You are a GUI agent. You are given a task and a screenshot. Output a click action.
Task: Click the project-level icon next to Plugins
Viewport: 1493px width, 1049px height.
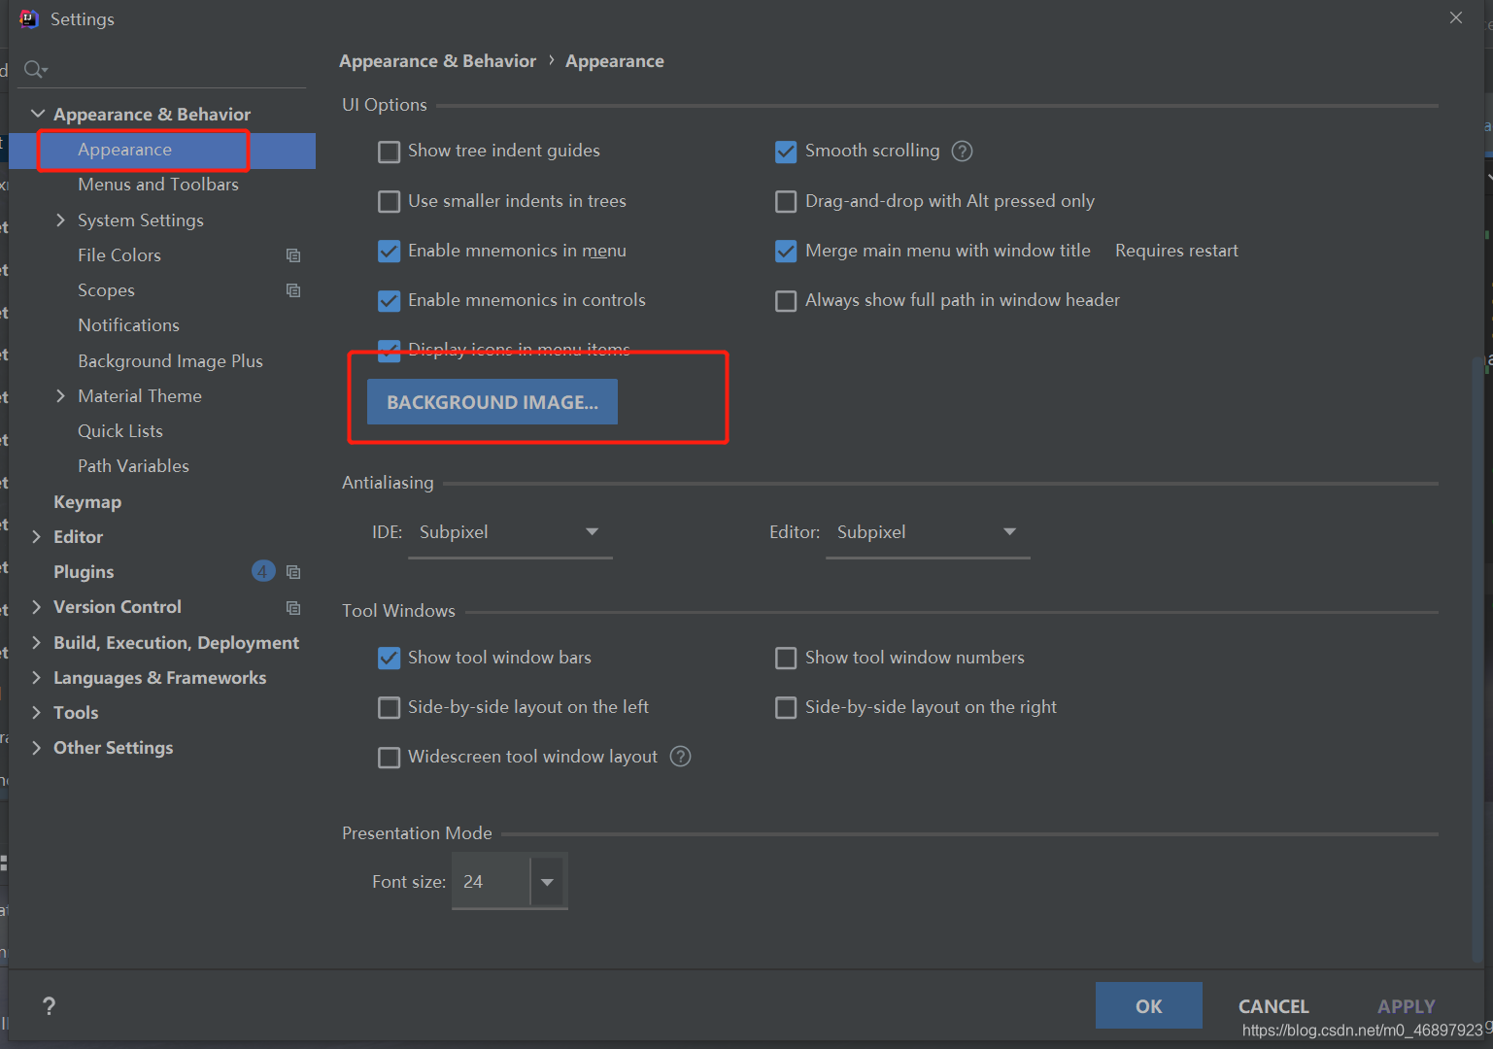pos(293,572)
